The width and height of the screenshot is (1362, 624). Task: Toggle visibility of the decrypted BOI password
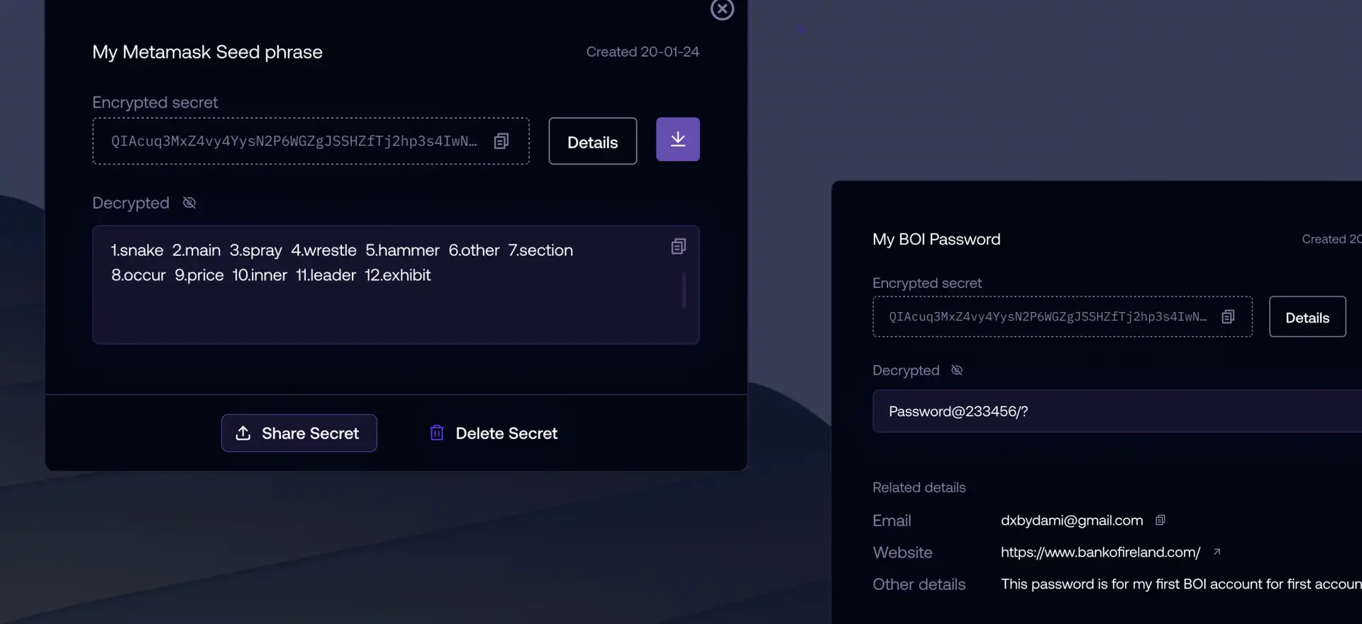click(x=957, y=370)
